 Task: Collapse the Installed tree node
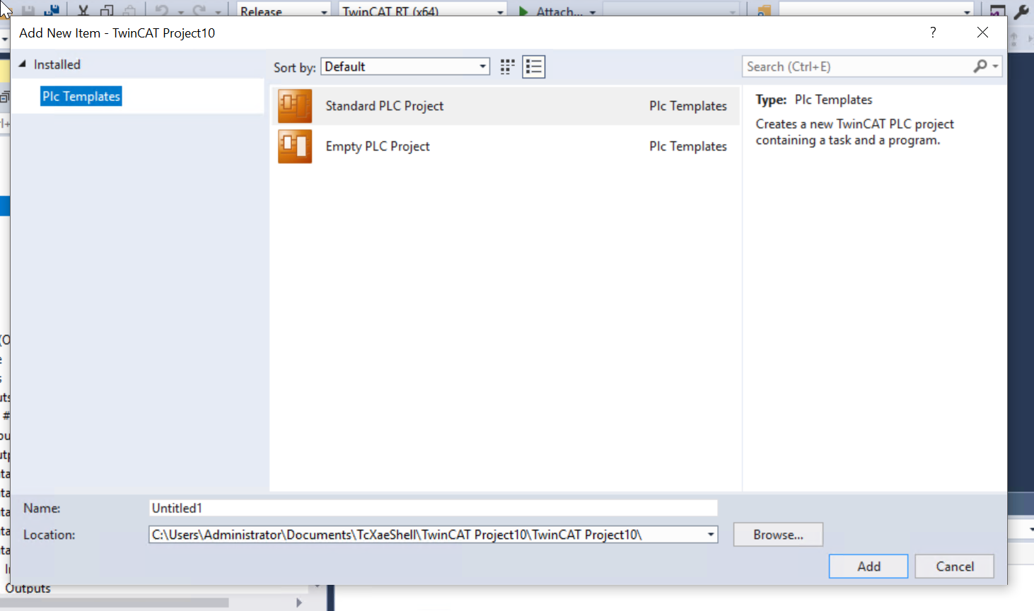(x=22, y=64)
